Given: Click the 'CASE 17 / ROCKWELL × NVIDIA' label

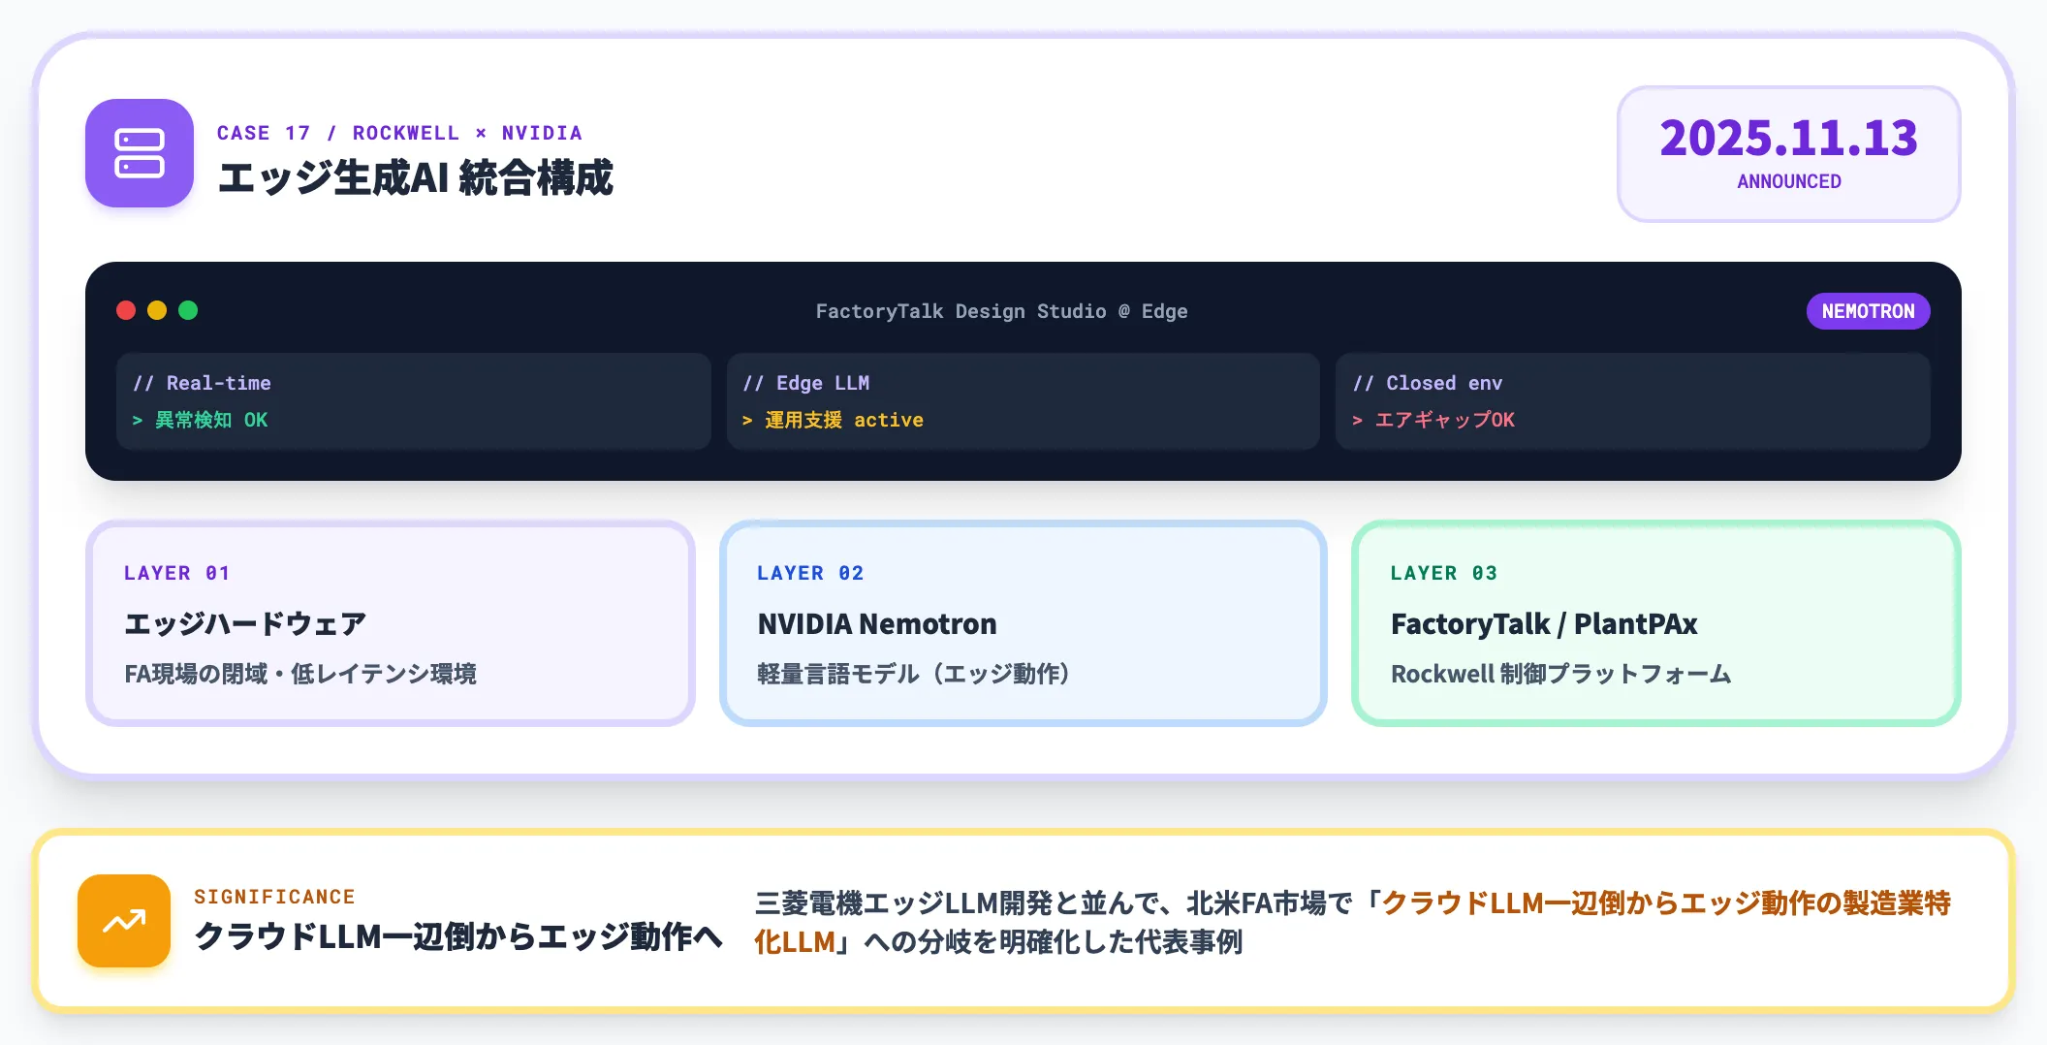Looking at the screenshot, I should click(399, 133).
